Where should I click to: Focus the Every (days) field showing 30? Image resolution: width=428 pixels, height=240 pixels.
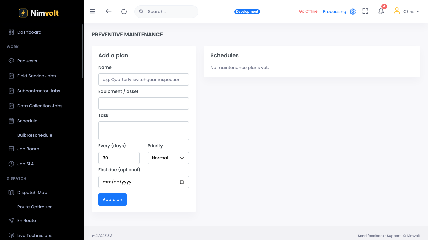[119, 158]
